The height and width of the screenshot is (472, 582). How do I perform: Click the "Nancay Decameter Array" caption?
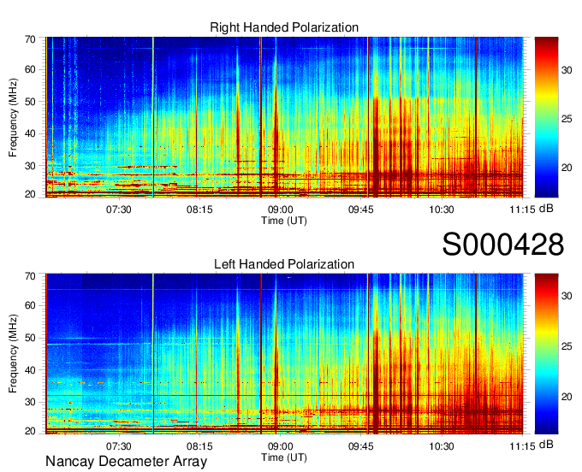point(126,462)
